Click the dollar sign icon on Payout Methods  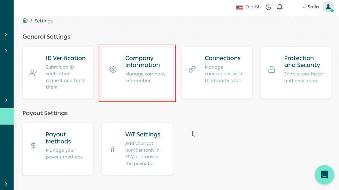point(33,146)
